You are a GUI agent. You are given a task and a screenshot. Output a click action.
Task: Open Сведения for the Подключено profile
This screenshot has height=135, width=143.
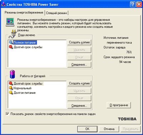click(79, 64)
